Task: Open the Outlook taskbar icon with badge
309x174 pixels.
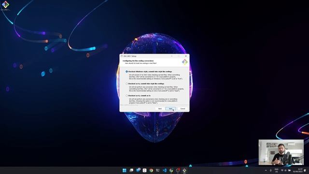Action: (x=138, y=171)
